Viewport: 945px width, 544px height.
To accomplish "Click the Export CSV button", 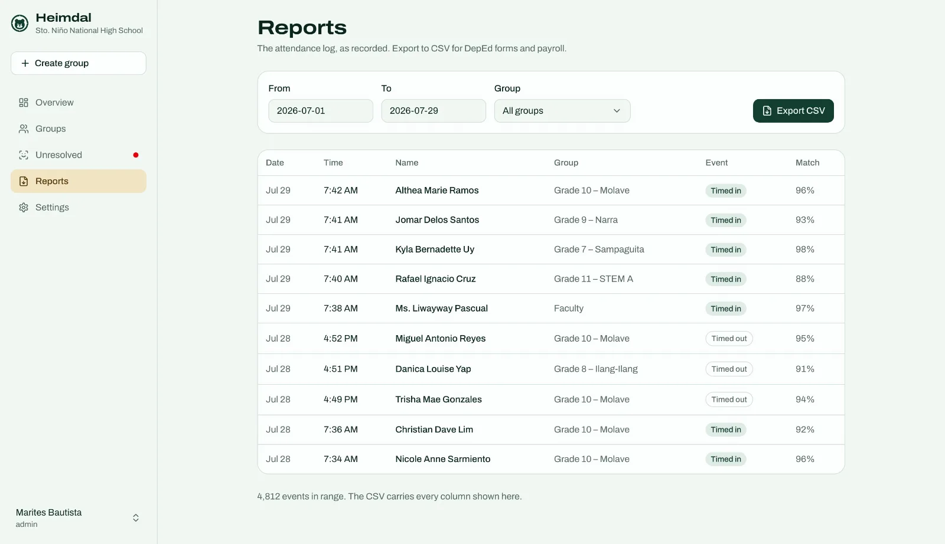I will [793, 111].
